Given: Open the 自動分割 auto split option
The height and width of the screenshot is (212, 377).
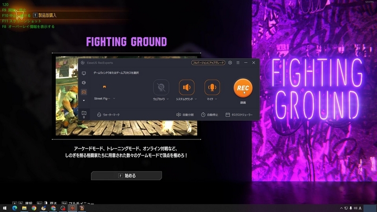Looking at the screenshot, I should tap(185, 115).
